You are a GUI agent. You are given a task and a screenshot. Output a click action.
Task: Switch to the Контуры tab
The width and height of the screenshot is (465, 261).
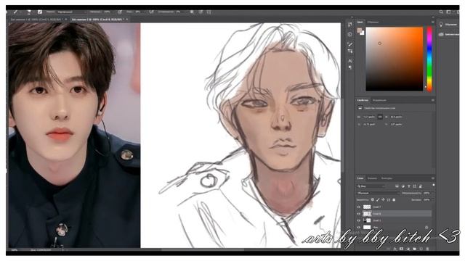point(387,178)
